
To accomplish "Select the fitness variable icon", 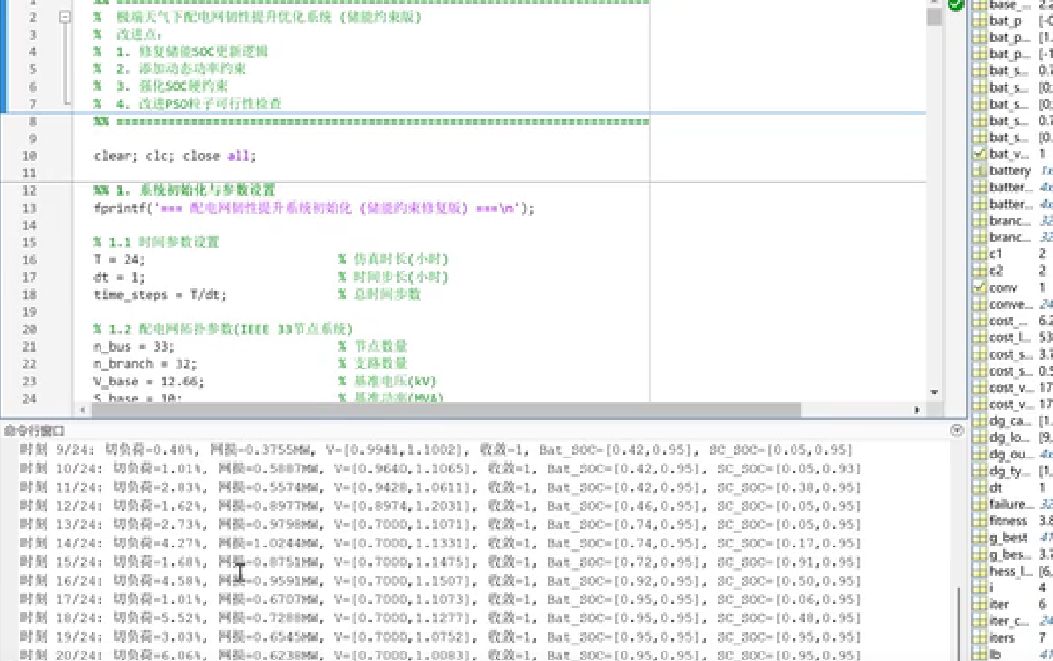I will tap(979, 521).
